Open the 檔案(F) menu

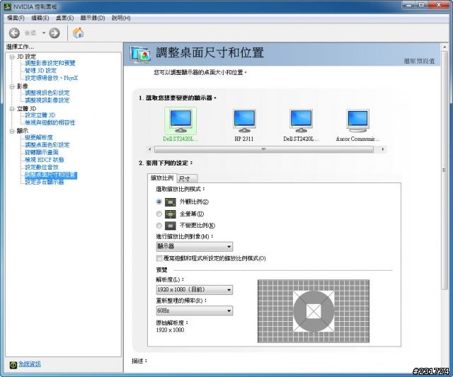tap(16, 18)
